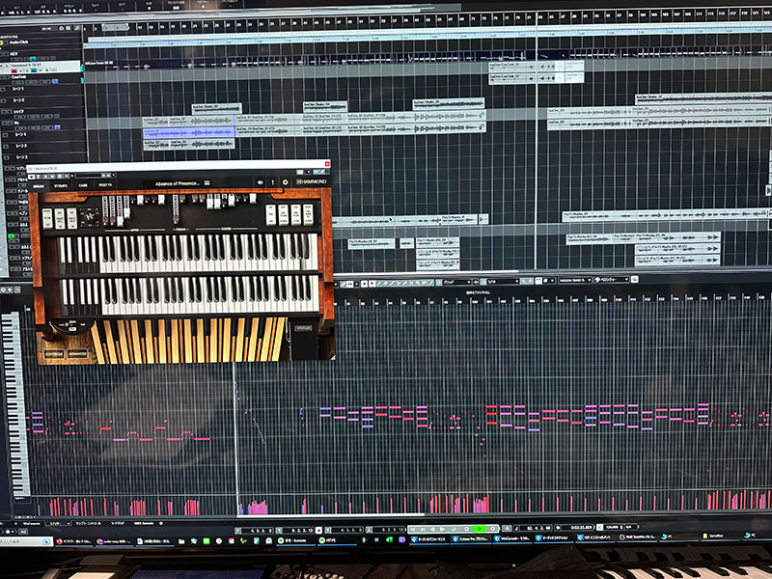
Task: Switch to the CABS tab in Hammond plugin
Action: 83,185
